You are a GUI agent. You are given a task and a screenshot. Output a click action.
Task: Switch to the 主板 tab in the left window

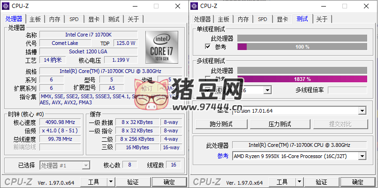[35, 19]
